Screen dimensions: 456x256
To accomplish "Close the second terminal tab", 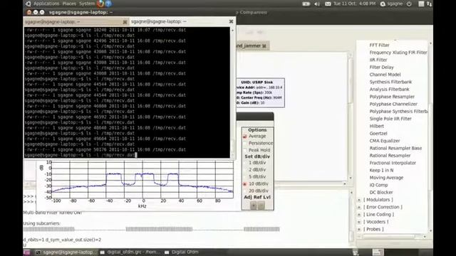I will 231,21.
